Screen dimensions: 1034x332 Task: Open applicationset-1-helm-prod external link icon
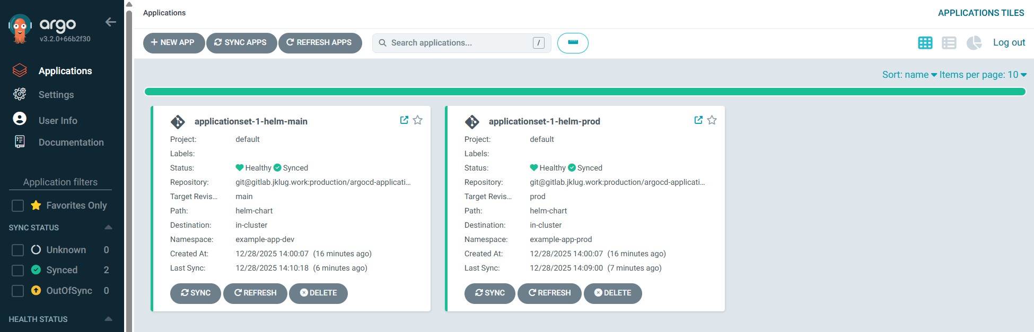(698, 120)
